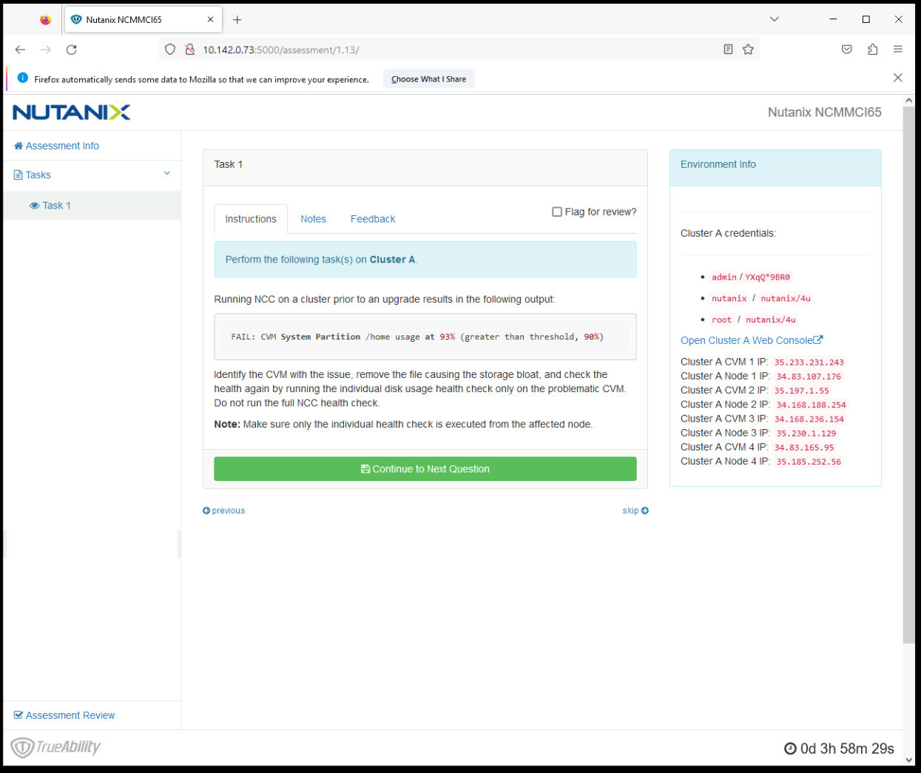Click the Firefox View icon
Screen dimensions: 921x773
coord(46,20)
